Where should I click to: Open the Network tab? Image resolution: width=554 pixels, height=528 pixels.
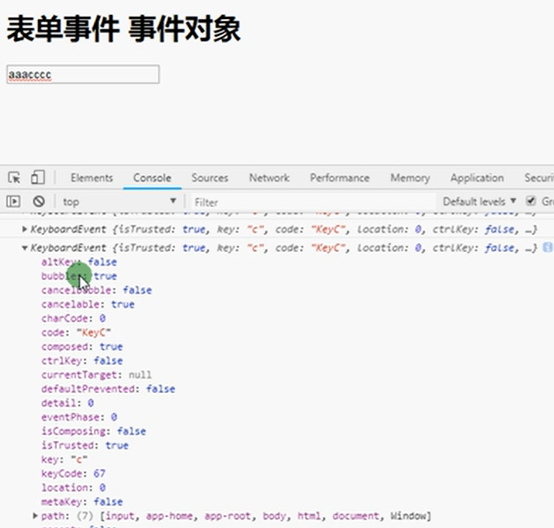pyautogui.click(x=269, y=177)
